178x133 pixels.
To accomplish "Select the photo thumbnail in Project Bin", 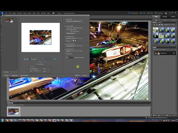I will [x=13, y=112].
